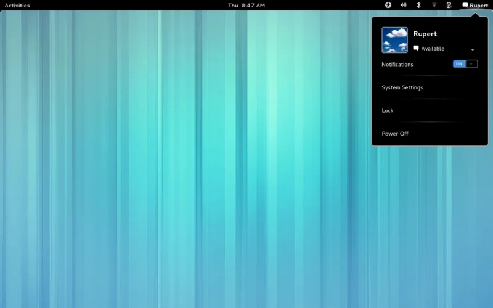
Task: Open the Bluetooth indicator icon
Action: pyautogui.click(x=418, y=5)
